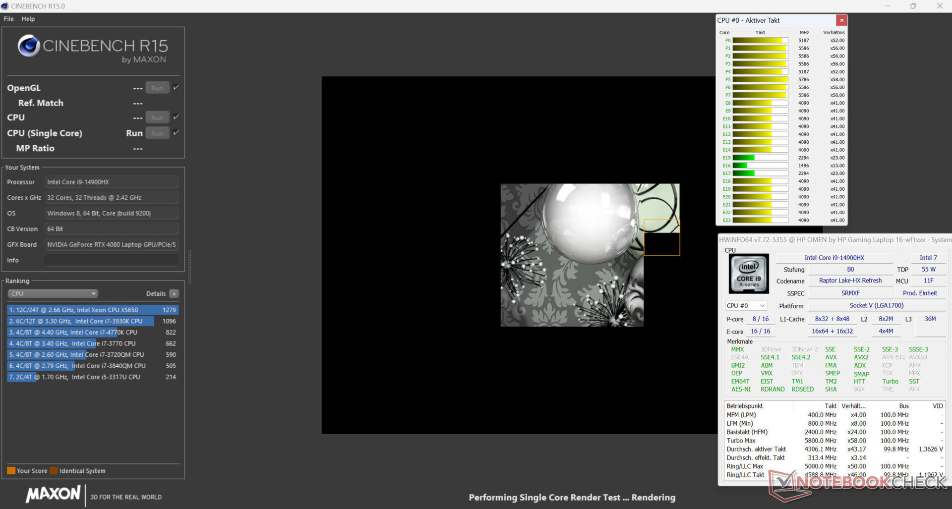Select ranking entry Intel Core i7-3930K
The width and height of the screenshot is (952, 509).
tap(93, 321)
